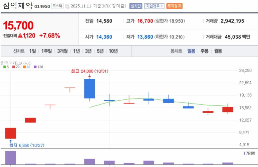Select the 3년 line chart tab
This screenshot has height=167, width=258.
coord(88,51)
